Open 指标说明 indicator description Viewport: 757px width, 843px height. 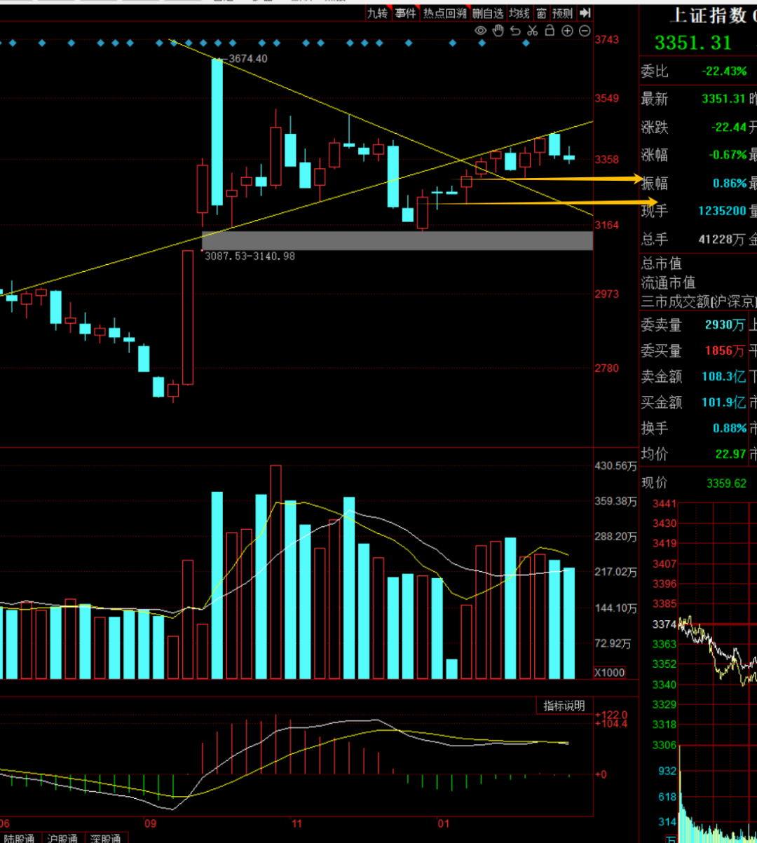564,706
